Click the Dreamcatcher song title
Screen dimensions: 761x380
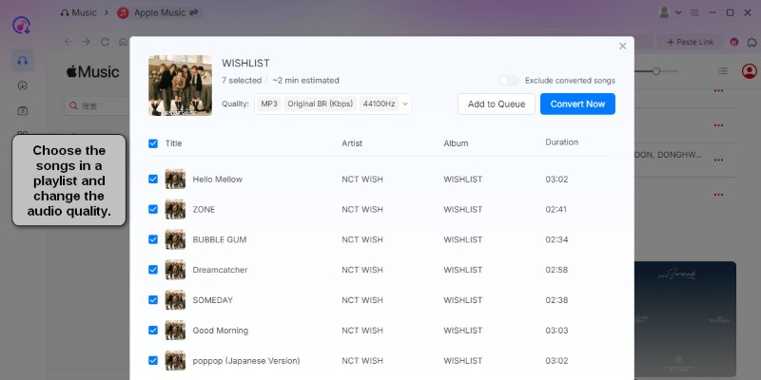click(x=220, y=270)
